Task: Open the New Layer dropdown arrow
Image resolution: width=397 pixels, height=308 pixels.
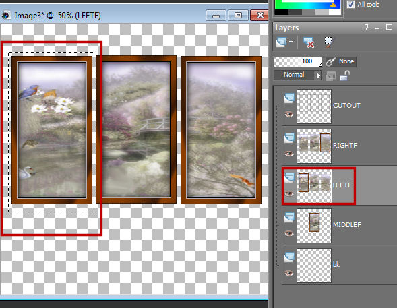Action: [291, 42]
